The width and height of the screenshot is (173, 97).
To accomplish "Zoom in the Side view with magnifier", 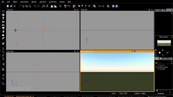I will coord(149,10).
